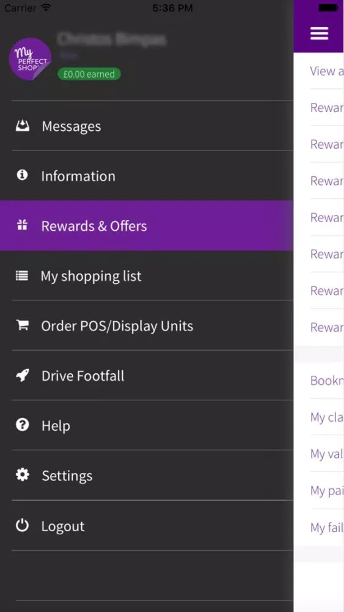Tap the Settings gear icon
This screenshot has width=344, height=612.
click(x=22, y=475)
